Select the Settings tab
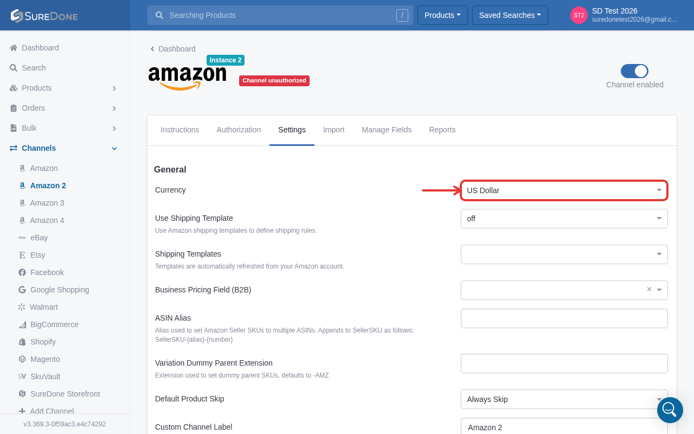694x434 pixels. click(x=292, y=130)
